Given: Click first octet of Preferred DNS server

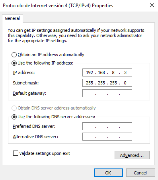Looking at the screenshot, I should click(x=90, y=126).
